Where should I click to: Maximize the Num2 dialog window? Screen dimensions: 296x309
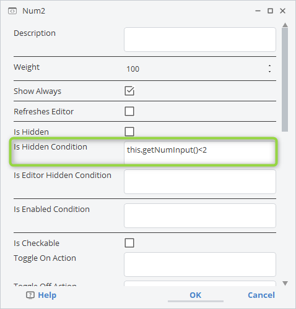(x=270, y=11)
